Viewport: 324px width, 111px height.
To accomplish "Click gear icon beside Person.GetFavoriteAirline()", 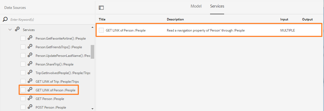I will [x=30, y=38].
